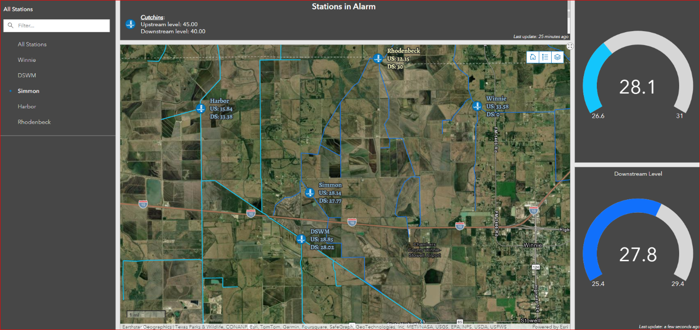Click the Cutchins station name link
The image size is (700, 330).
coord(152,18)
